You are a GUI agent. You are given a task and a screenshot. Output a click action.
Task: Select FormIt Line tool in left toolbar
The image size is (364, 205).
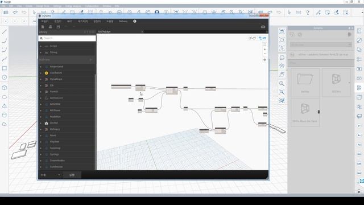pyautogui.click(x=4, y=31)
